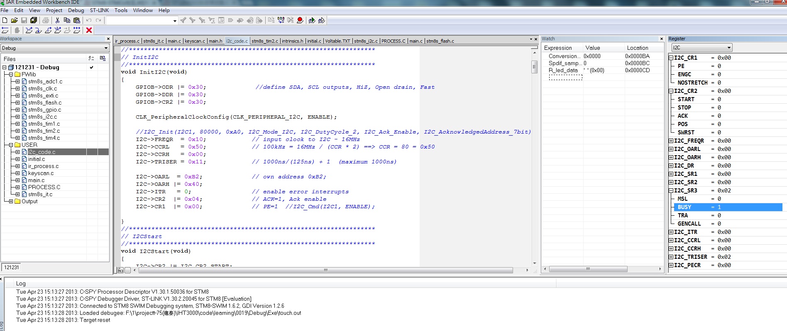
Task: Collapse the I2C_SR3 register
Action: point(671,190)
